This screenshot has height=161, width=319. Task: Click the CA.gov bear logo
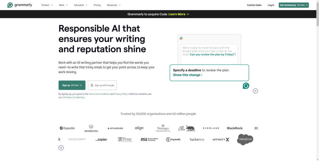point(187,128)
